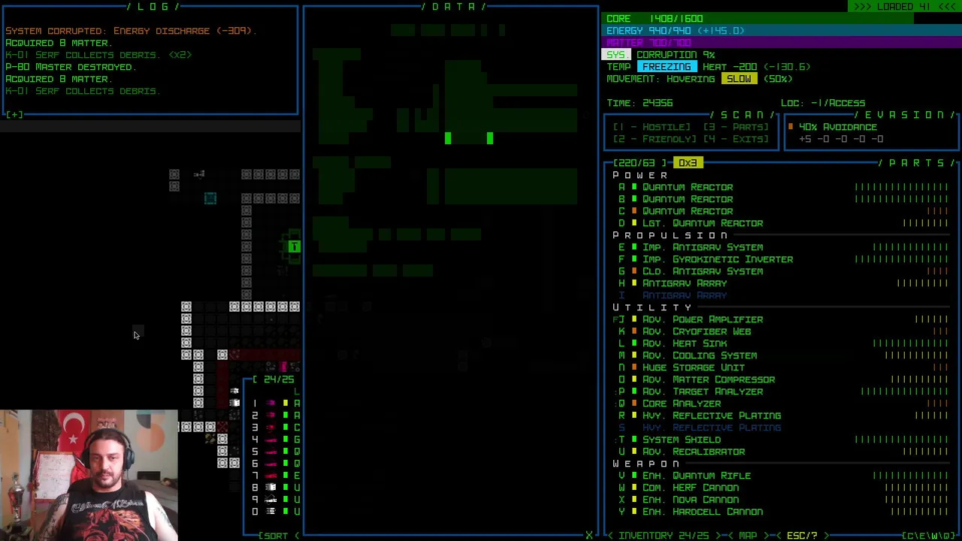Click the cyan item tile on map
Screen dimensions: 962x541
[210, 198]
